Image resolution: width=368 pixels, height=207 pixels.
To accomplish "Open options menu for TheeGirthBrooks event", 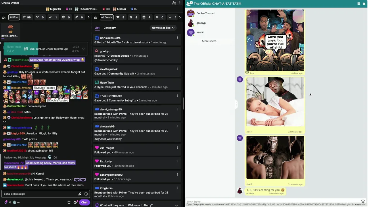I will tap(177, 96).
